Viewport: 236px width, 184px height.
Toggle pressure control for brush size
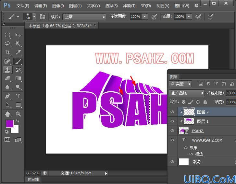pos(210,17)
